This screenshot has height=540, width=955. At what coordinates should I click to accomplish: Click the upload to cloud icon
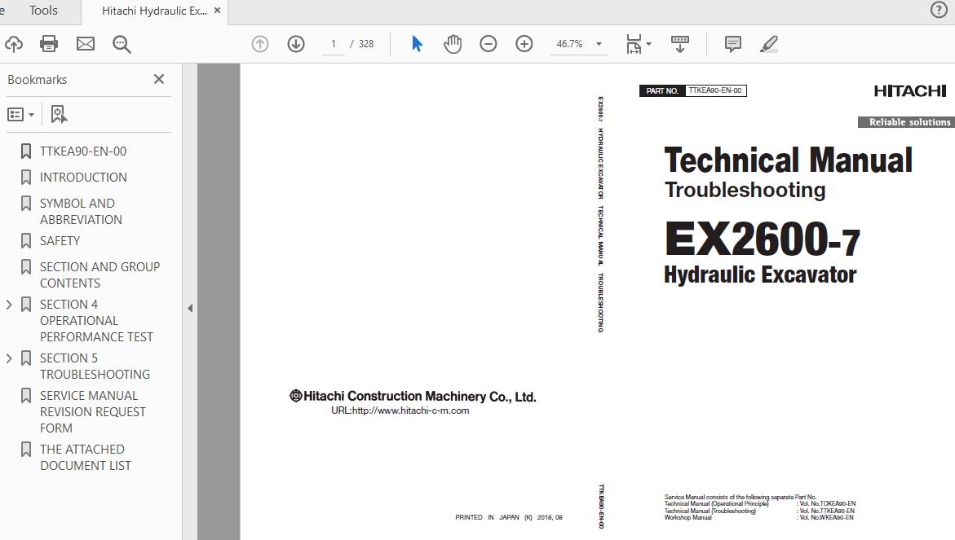[x=13, y=44]
